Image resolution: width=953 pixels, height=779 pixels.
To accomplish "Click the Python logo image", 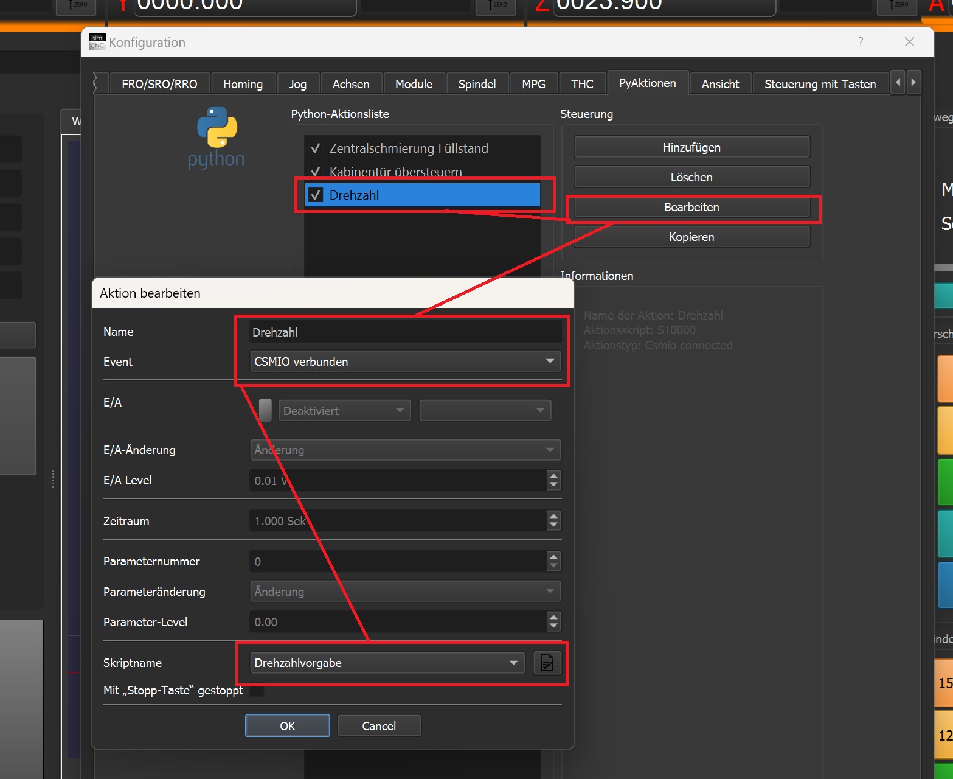I will [x=217, y=138].
